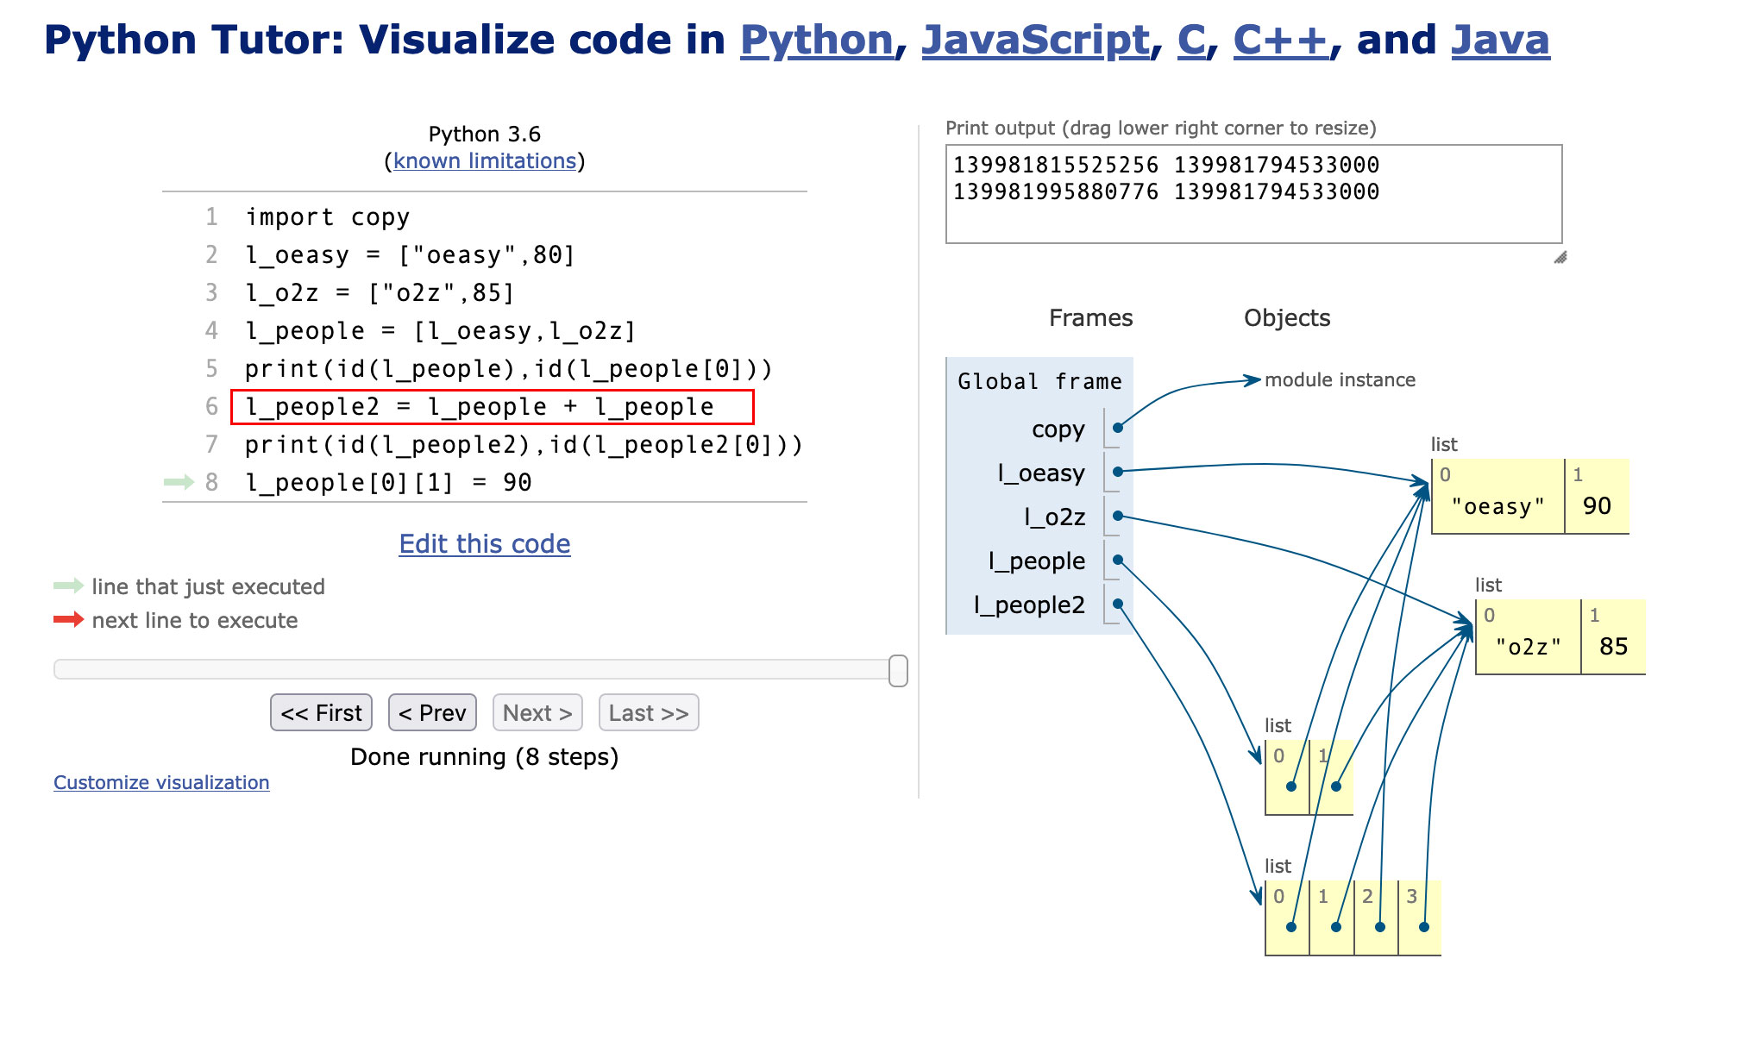Click code line 5 print id l_people
This screenshot has height=1040, width=1758.
click(x=509, y=369)
